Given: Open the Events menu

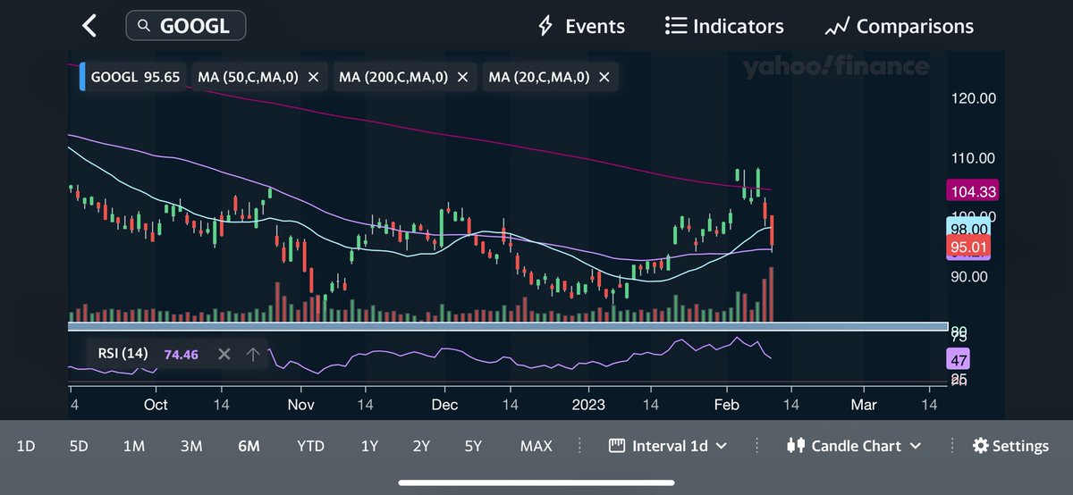Looking at the screenshot, I should pos(581,26).
